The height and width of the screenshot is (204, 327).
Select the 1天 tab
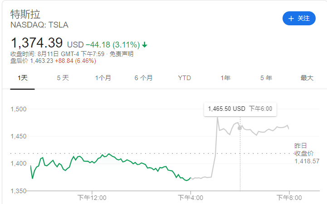click(23, 78)
